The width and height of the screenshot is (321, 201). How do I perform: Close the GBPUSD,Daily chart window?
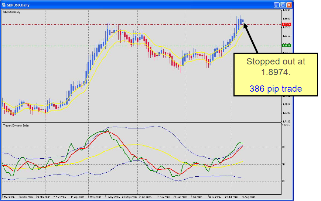289,5
